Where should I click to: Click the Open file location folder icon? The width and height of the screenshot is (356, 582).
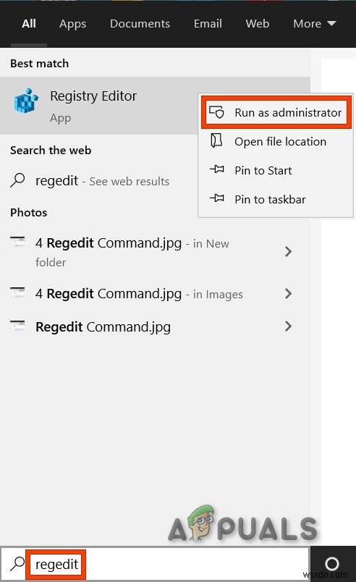[x=216, y=140]
